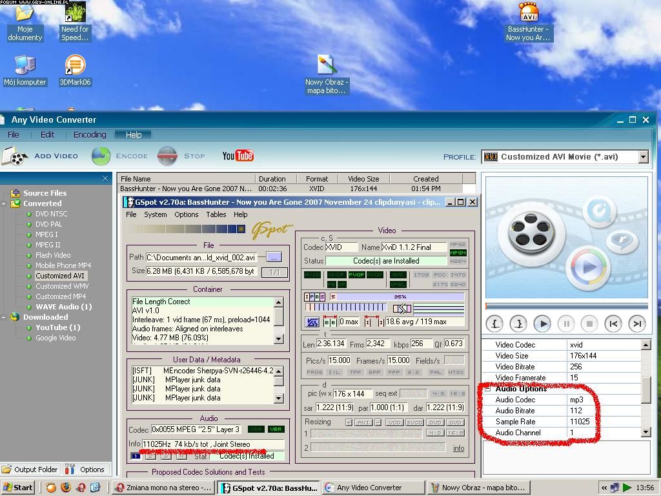Click the red Stop icon

[x=167, y=156]
